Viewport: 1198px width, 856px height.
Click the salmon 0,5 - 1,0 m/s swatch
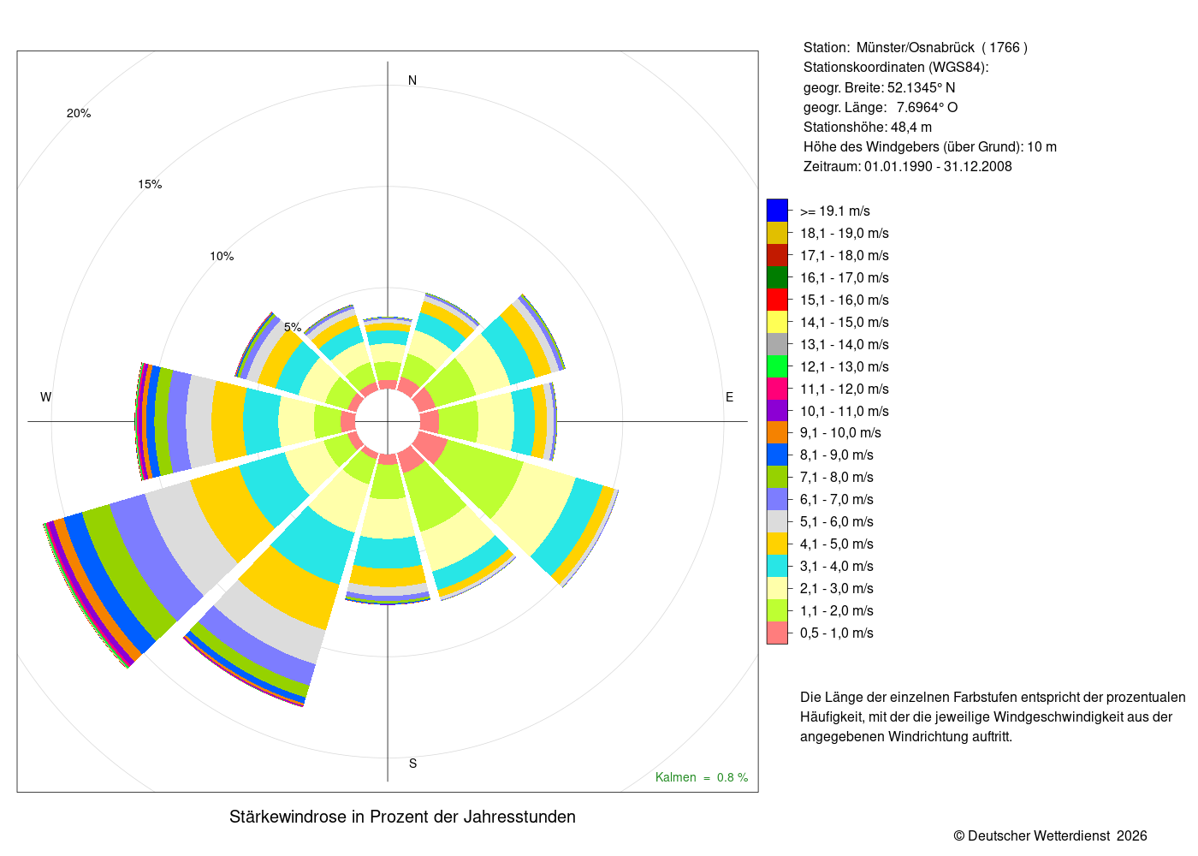pos(777,633)
